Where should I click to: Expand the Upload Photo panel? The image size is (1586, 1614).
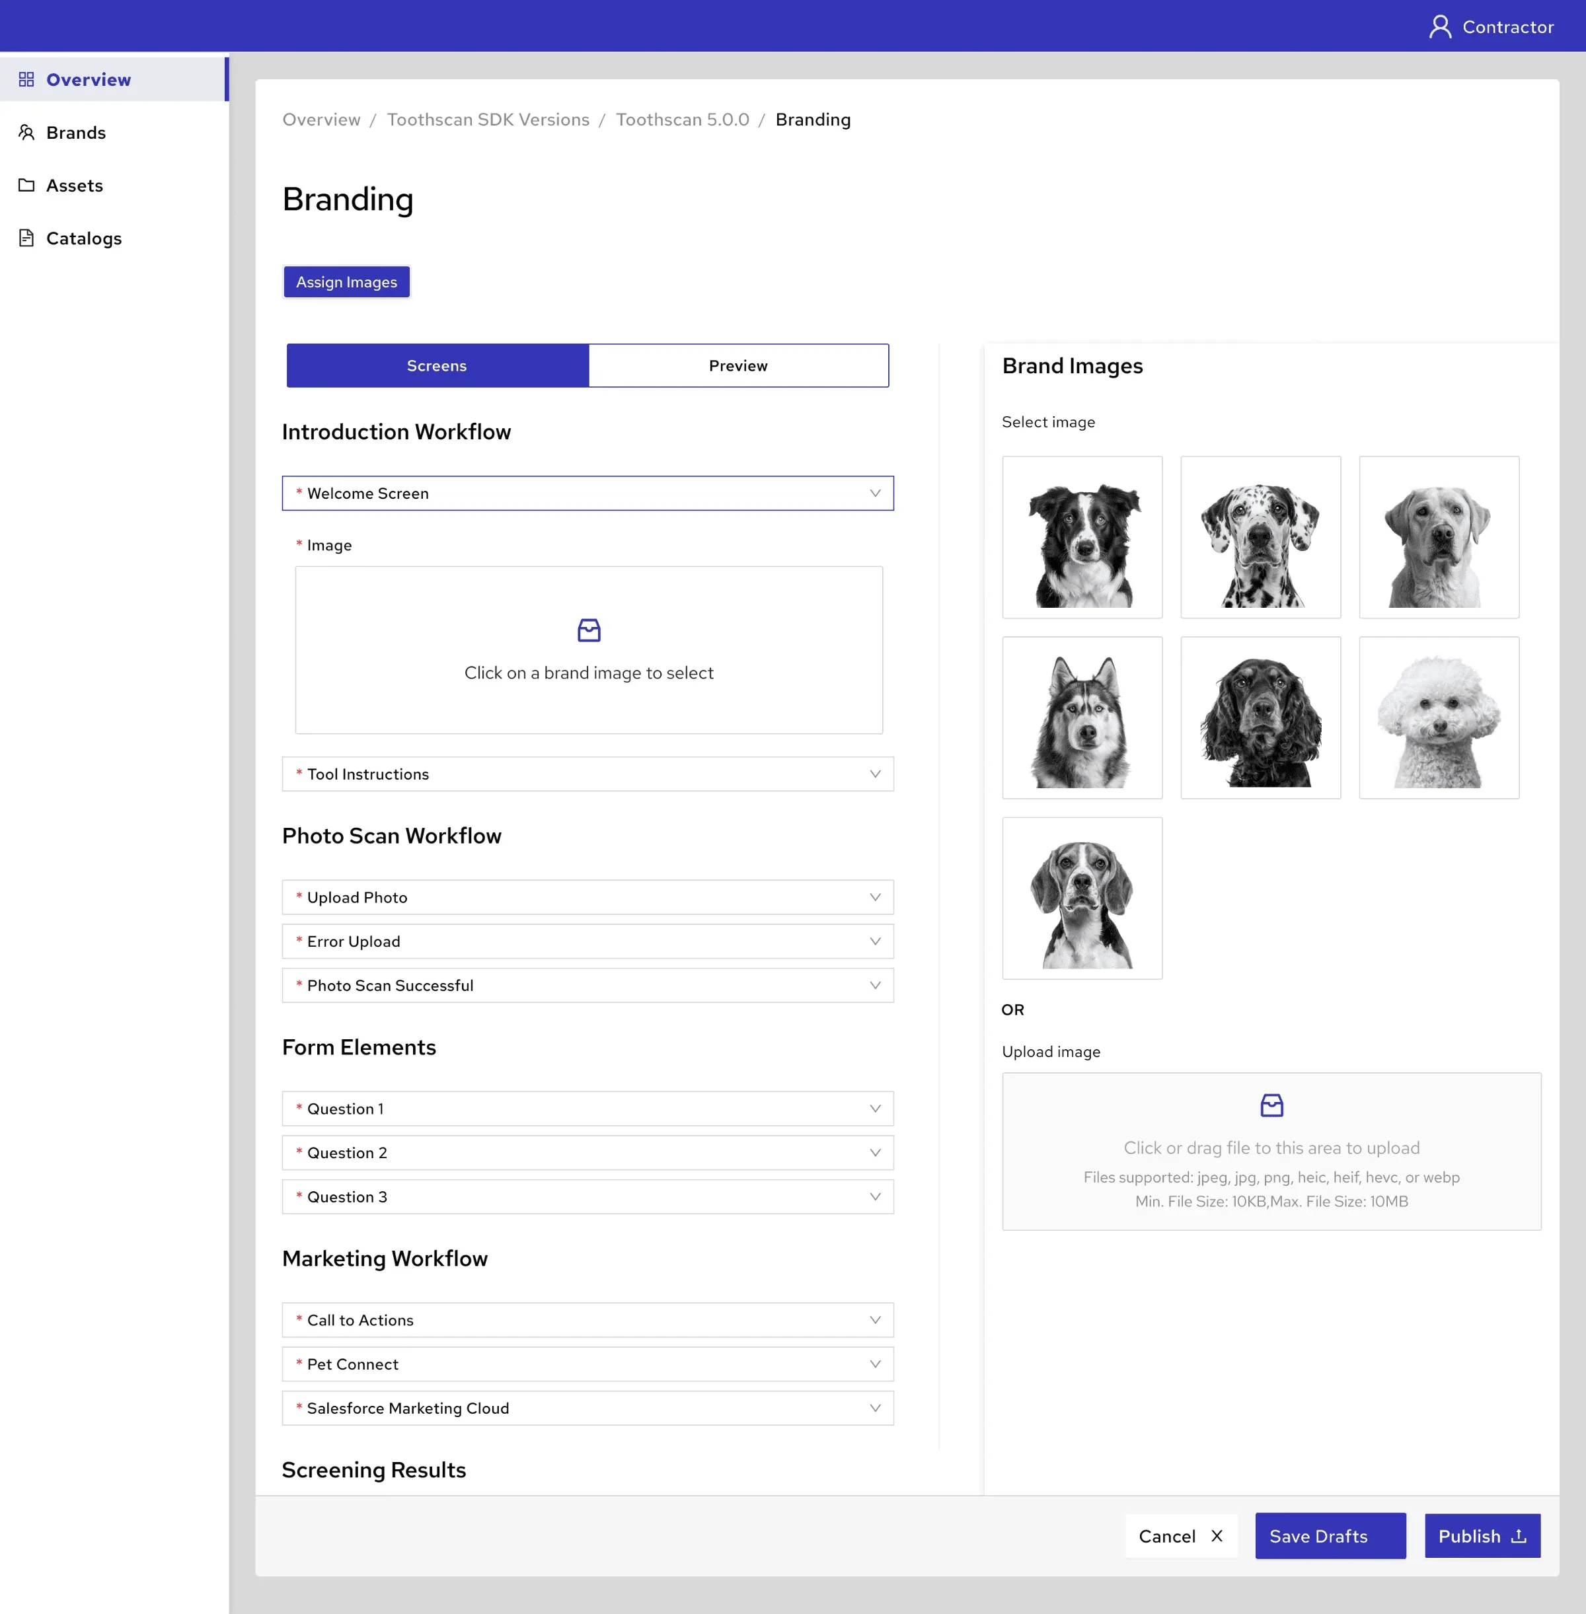[587, 897]
